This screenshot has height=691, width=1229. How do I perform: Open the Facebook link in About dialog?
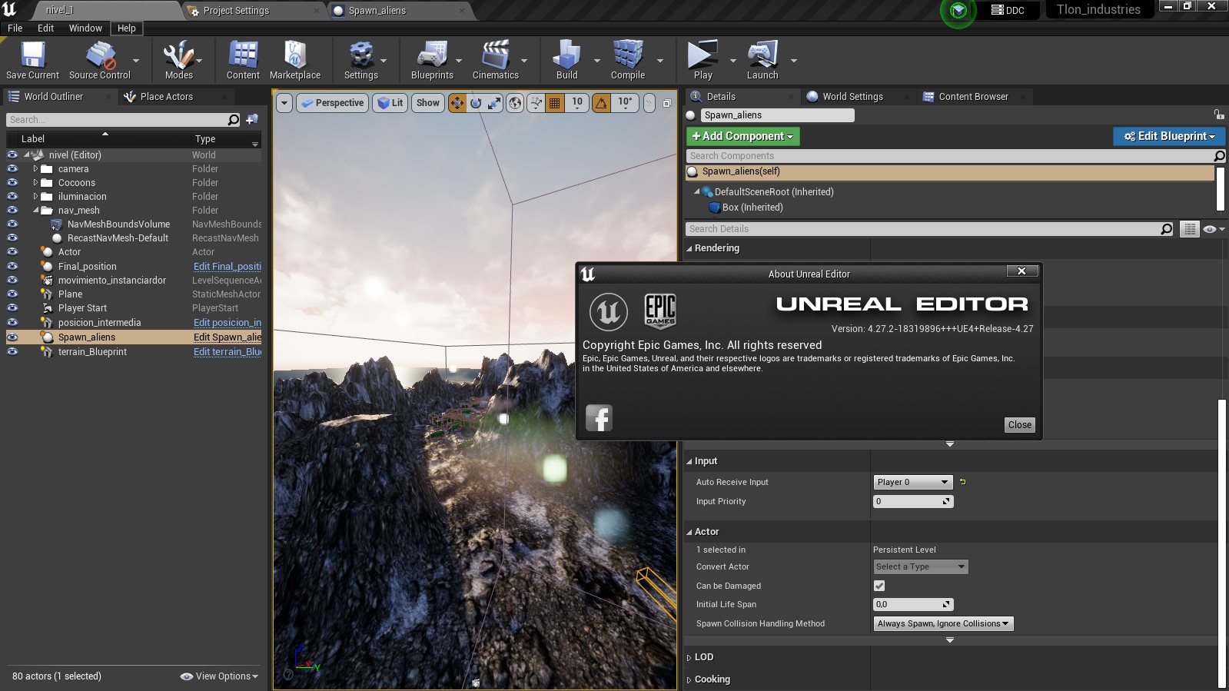(599, 418)
